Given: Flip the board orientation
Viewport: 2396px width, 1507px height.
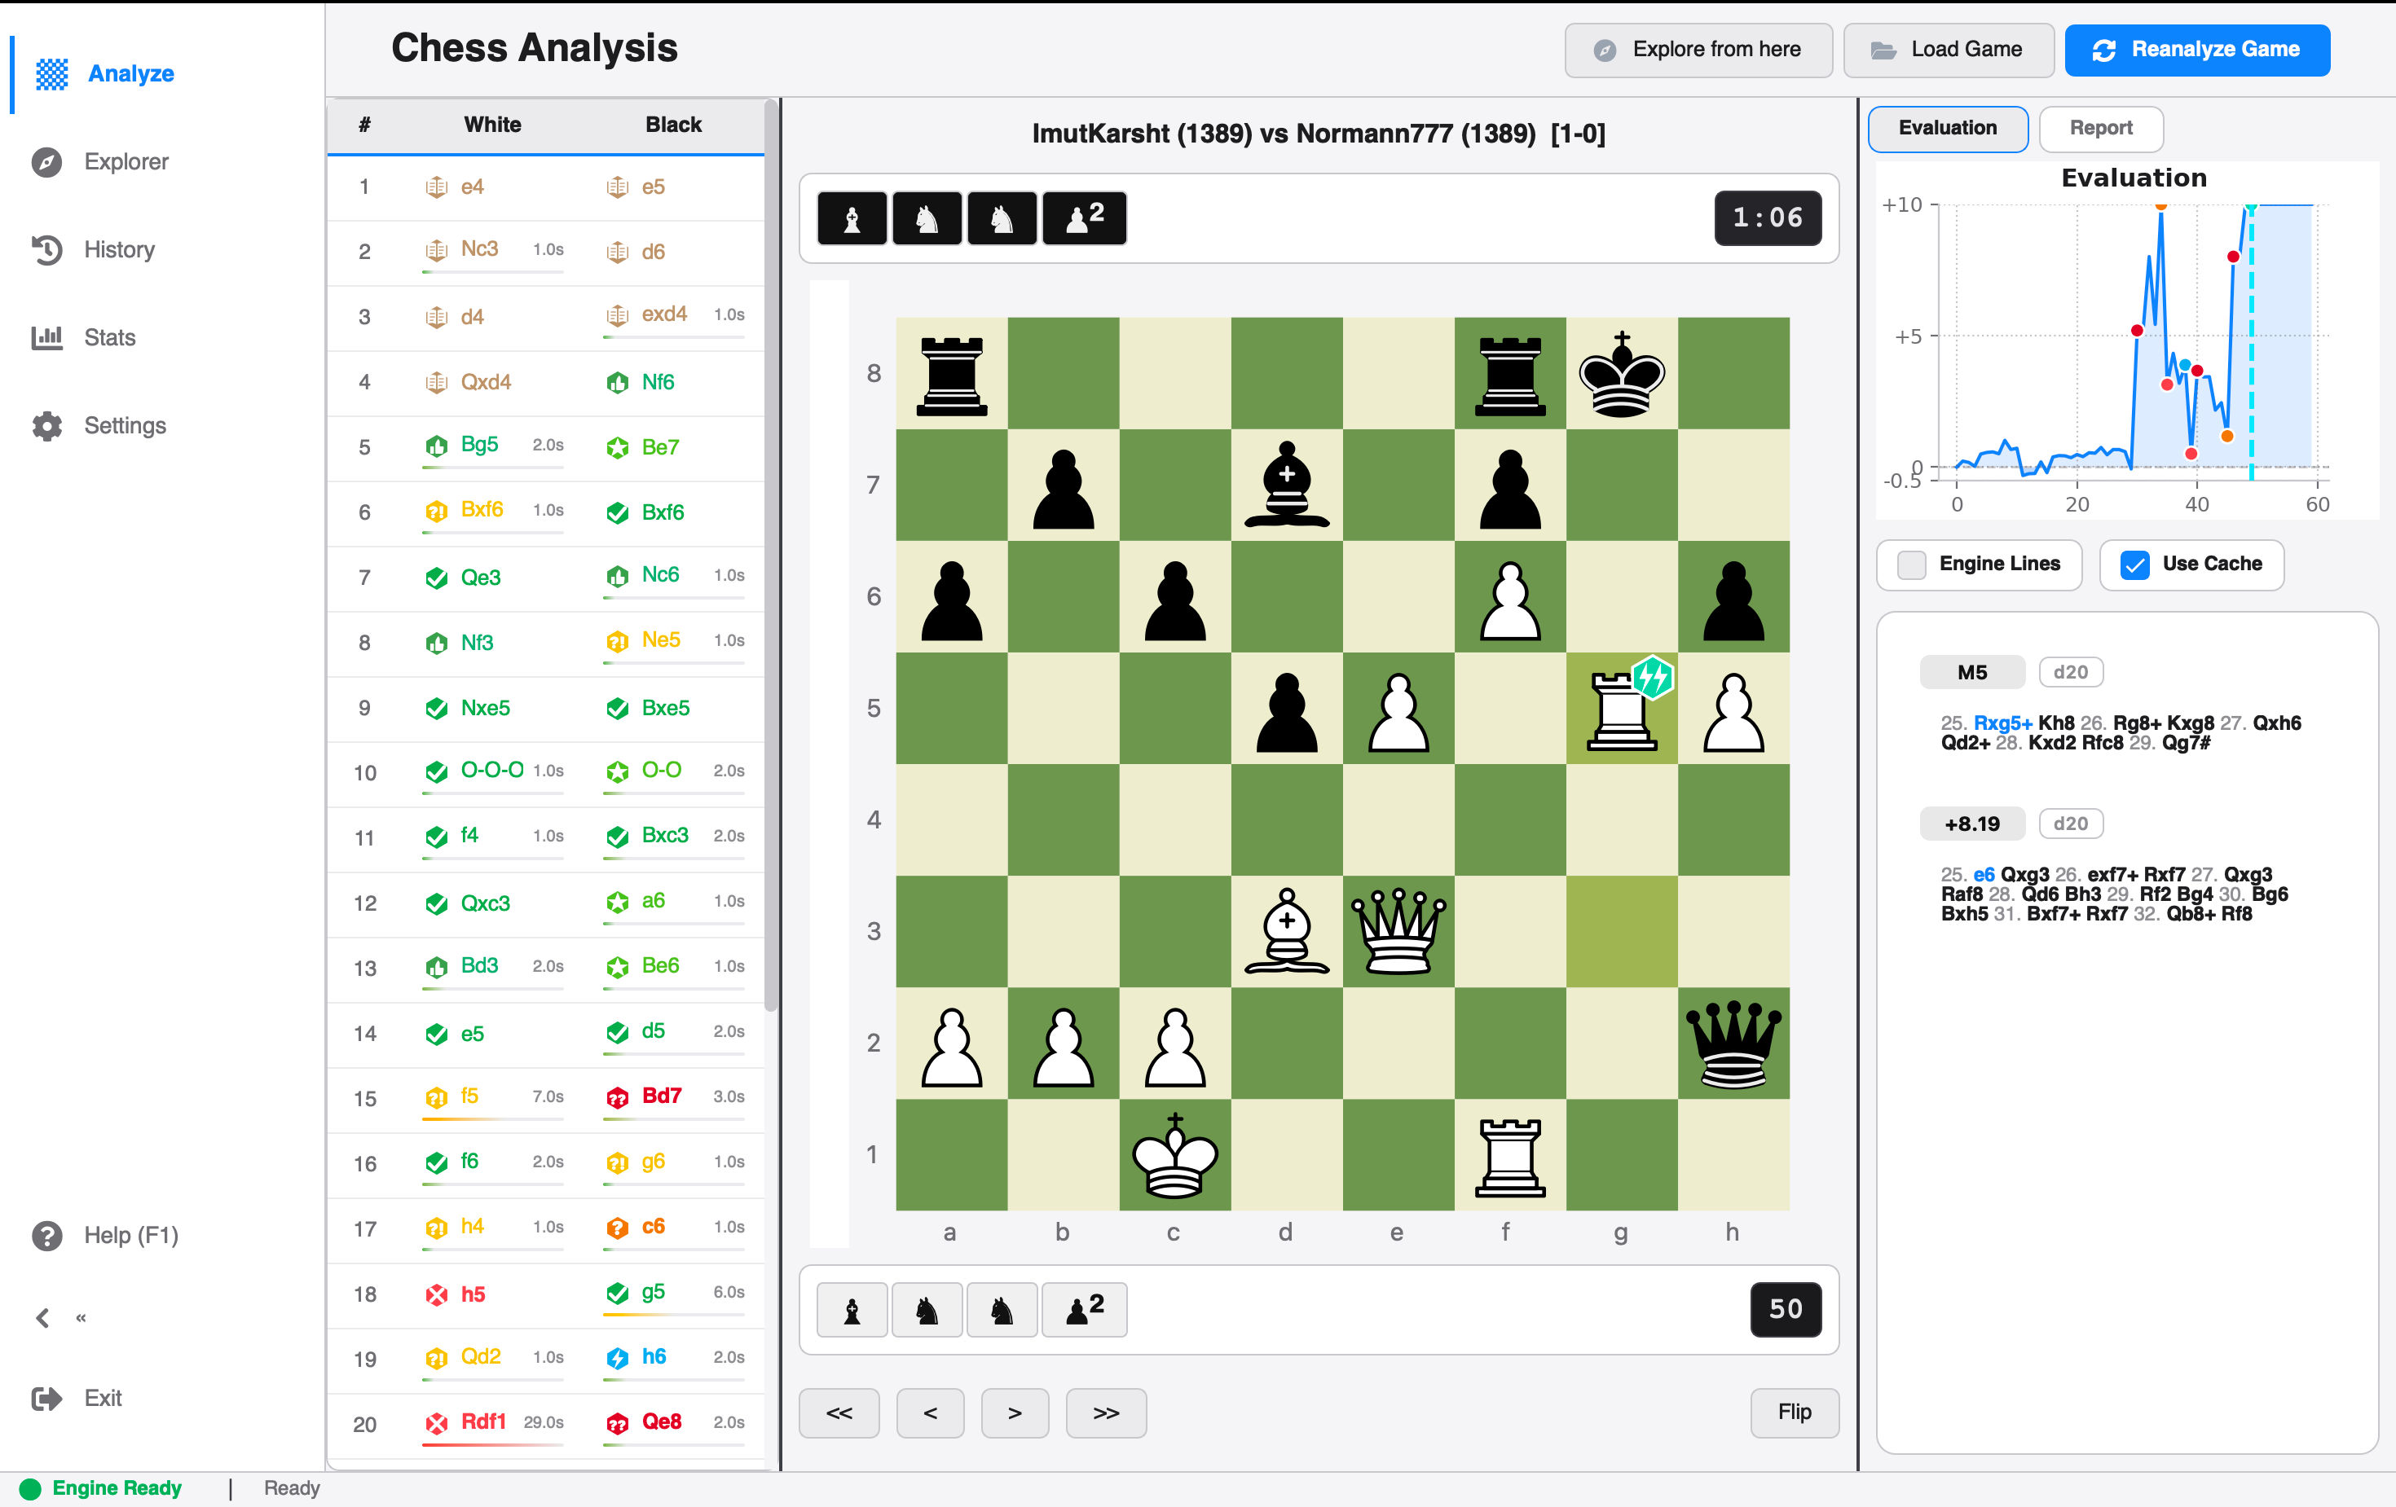Looking at the screenshot, I should (x=1794, y=1413).
